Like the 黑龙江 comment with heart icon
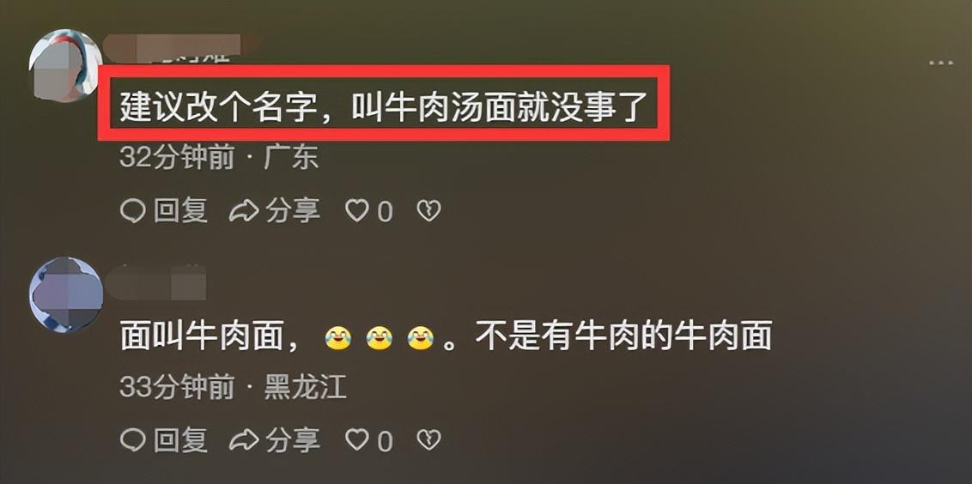 (x=356, y=440)
